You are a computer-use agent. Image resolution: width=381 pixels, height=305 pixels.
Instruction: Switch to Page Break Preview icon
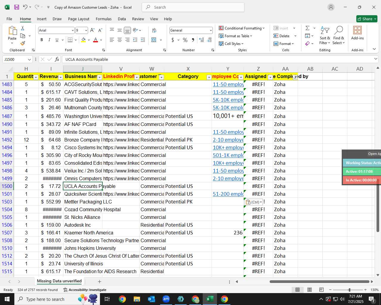[x=321, y=290]
